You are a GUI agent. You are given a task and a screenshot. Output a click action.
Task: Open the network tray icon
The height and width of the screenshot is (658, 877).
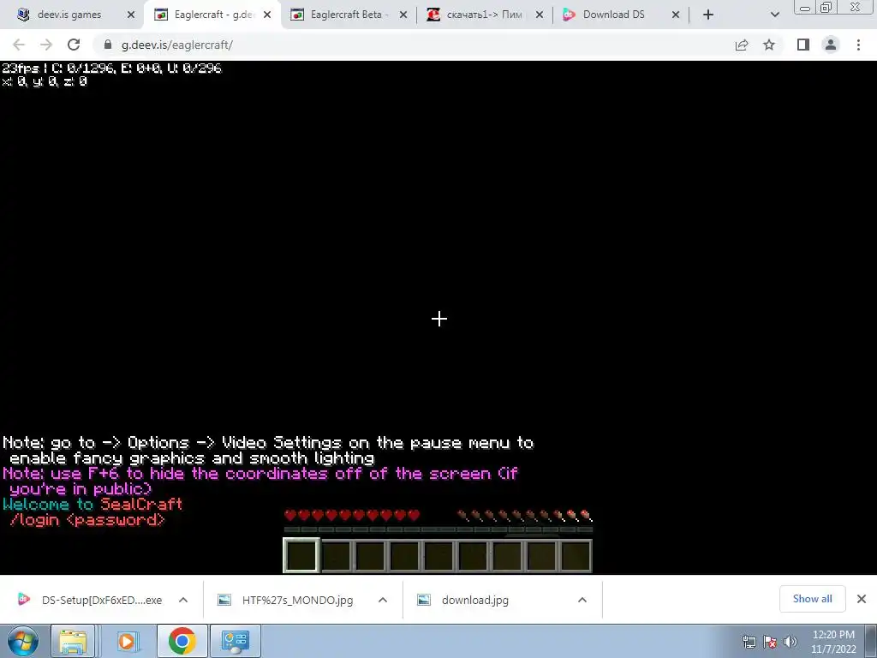[749, 642]
